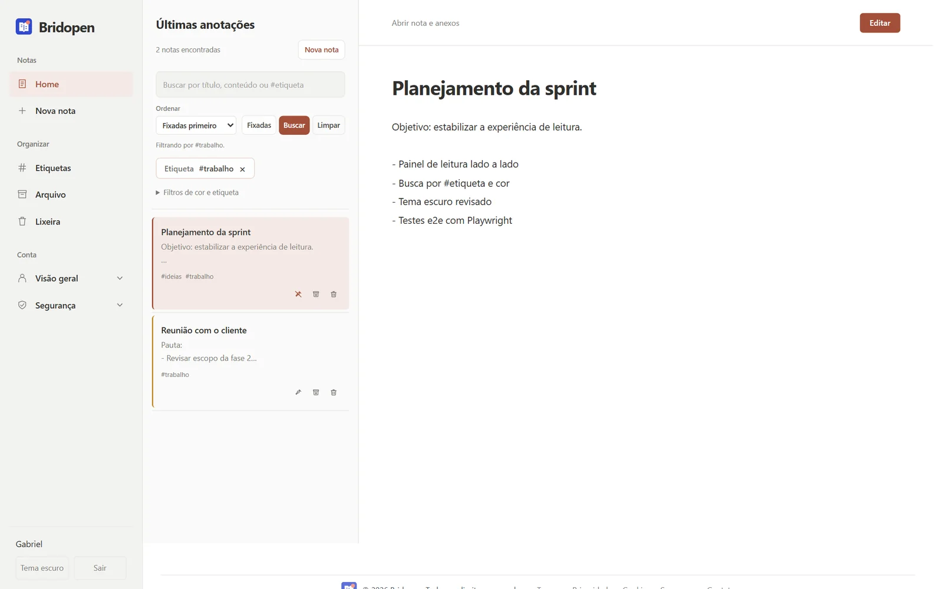This screenshot has width=943, height=589.
Task: Open the Reunião com o cliente note title
Action: (204, 330)
